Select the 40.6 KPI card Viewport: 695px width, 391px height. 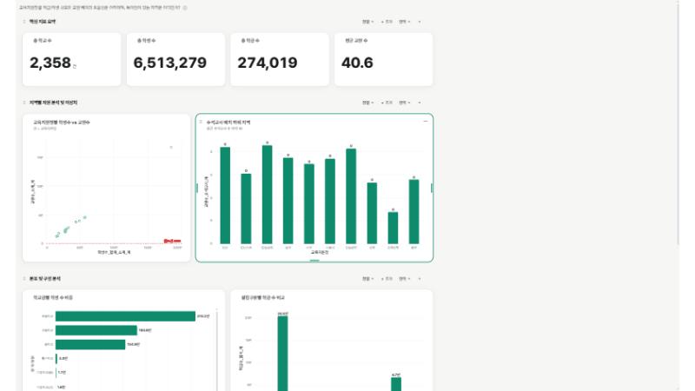384,59
